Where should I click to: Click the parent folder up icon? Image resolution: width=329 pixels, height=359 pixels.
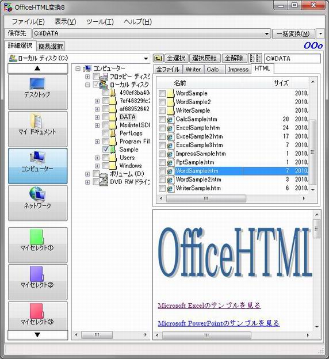coord(158,58)
